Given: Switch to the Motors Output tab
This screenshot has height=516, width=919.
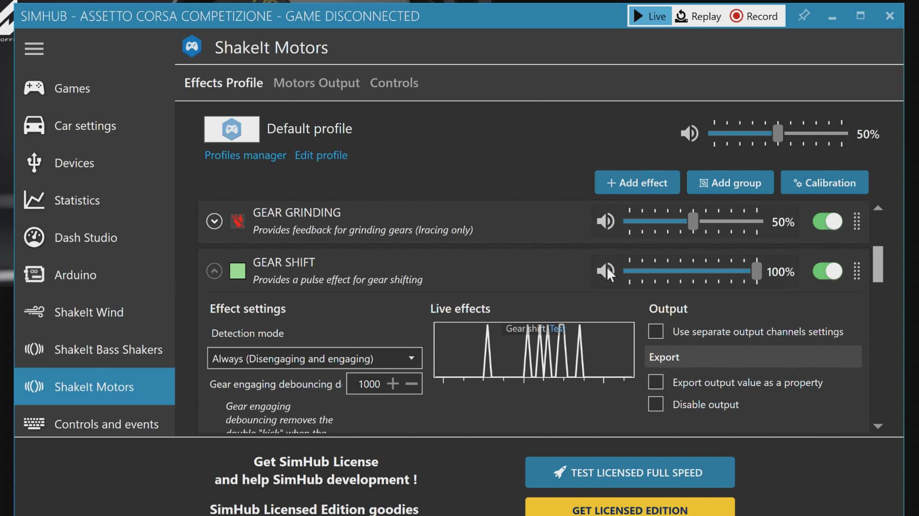Looking at the screenshot, I should click(x=316, y=83).
